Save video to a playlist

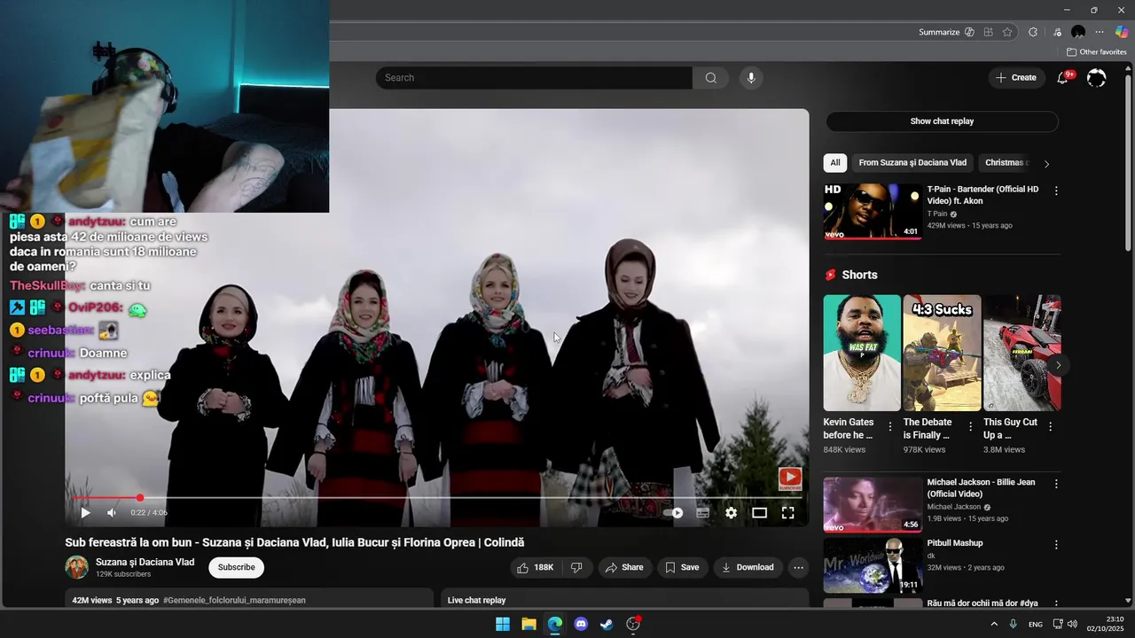[682, 567]
